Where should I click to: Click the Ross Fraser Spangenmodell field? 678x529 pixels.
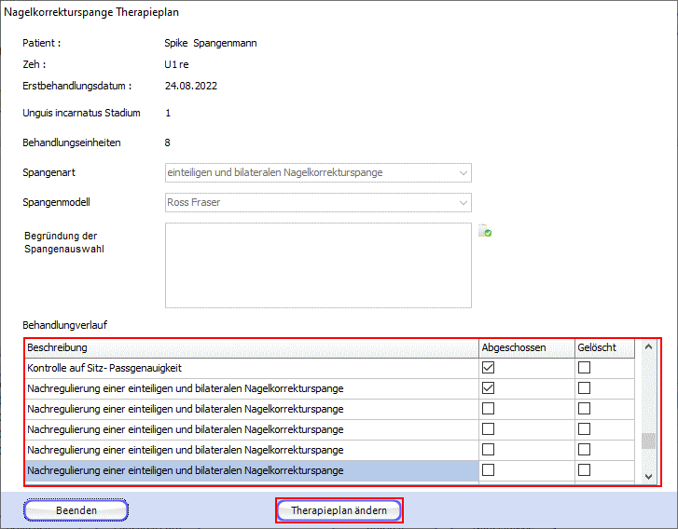tap(308, 202)
